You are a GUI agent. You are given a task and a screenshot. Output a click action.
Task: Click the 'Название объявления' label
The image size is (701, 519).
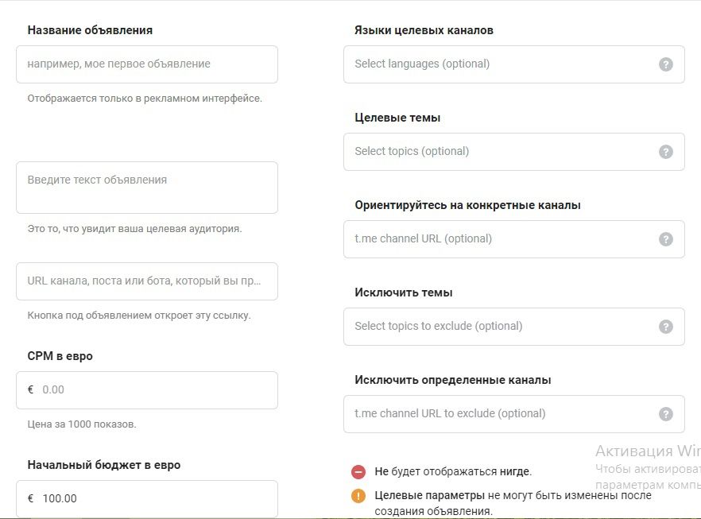tap(90, 30)
